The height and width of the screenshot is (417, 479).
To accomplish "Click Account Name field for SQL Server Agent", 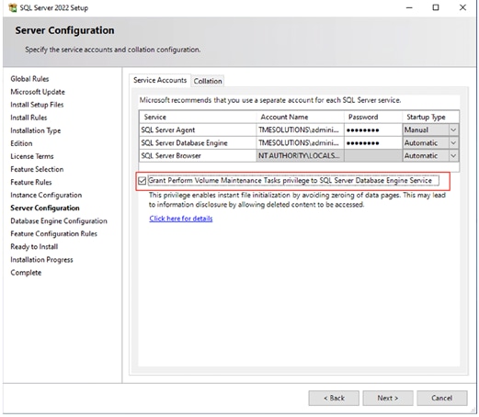I will tap(300, 130).
